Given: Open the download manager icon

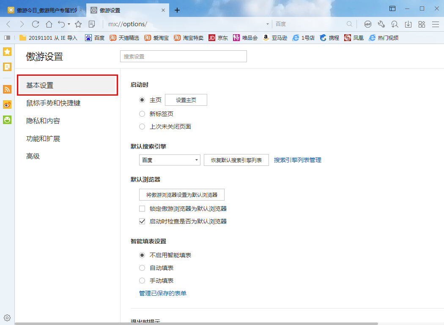Looking at the screenshot, I should tap(408, 25).
